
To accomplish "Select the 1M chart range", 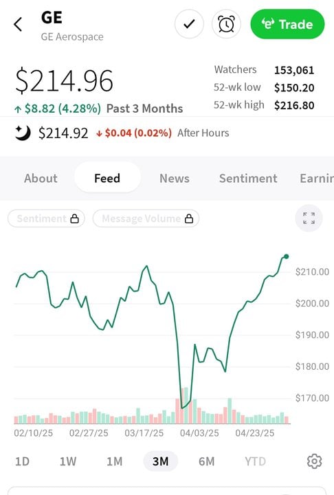I will 114,461.
